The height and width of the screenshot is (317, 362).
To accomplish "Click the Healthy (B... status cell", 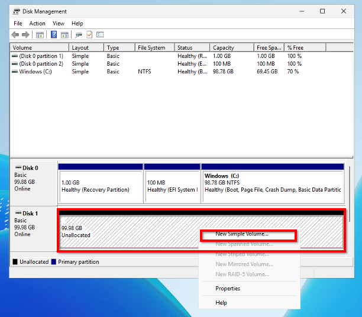I will [192, 72].
